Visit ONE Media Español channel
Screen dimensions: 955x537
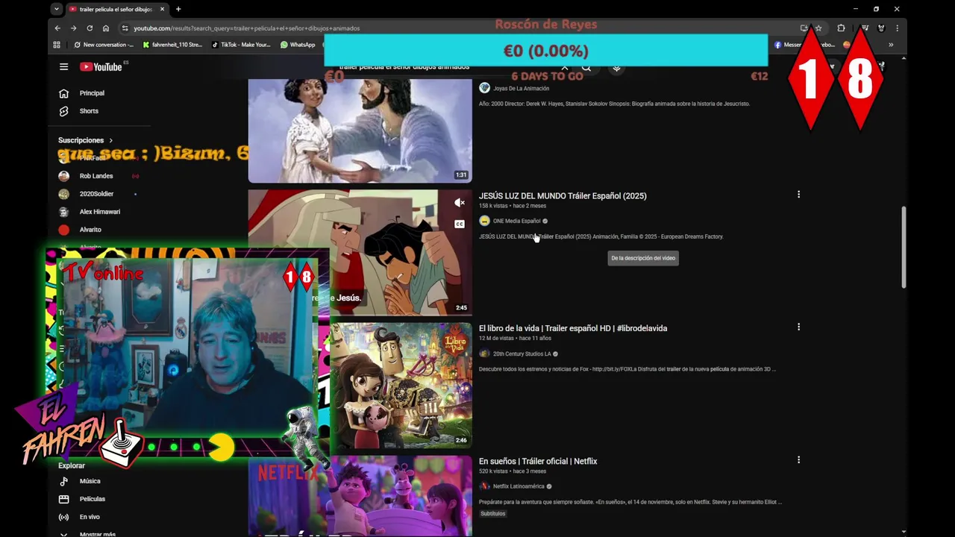click(516, 221)
